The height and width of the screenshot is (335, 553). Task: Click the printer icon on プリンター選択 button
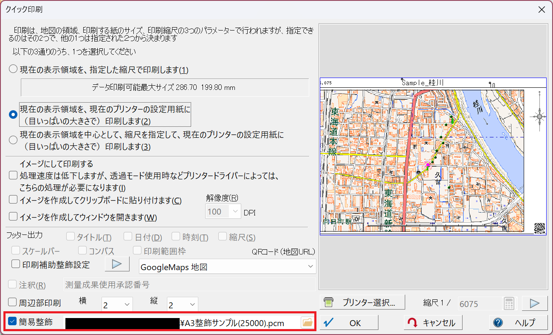tap(329, 302)
